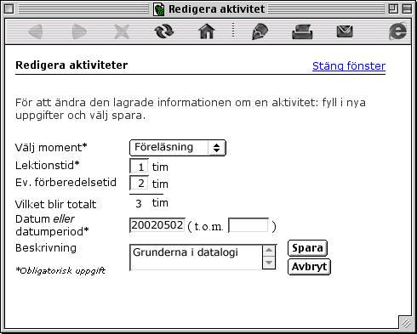Image resolution: width=417 pixels, height=334 pixels.
Task: Click the Spara button
Action: pos(307,248)
